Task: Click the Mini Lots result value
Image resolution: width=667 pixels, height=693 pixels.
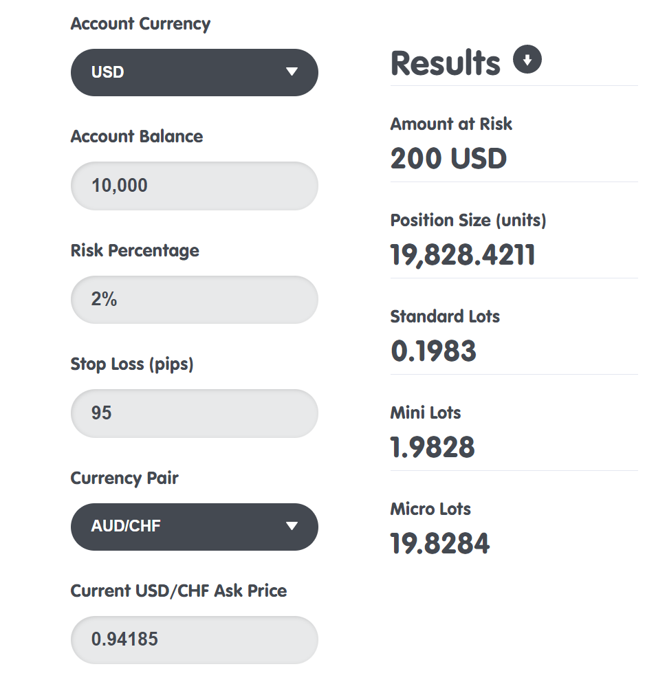Action: [432, 447]
